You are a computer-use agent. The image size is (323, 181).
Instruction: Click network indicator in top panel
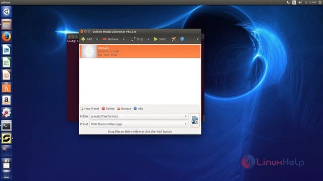(288, 3)
